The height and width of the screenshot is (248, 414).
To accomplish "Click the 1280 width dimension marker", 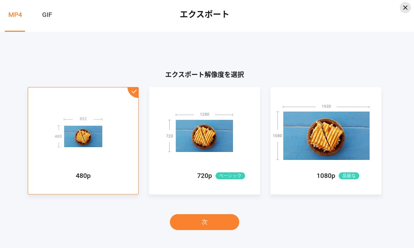I will (204, 114).
